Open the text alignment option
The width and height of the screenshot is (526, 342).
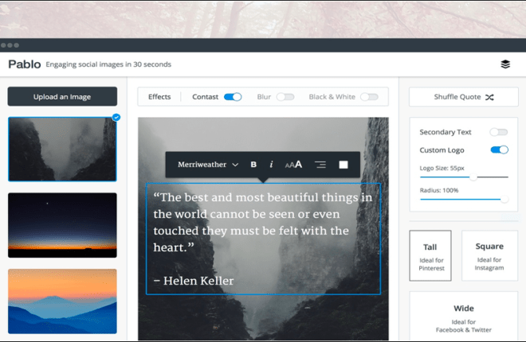(x=320, y=165)
